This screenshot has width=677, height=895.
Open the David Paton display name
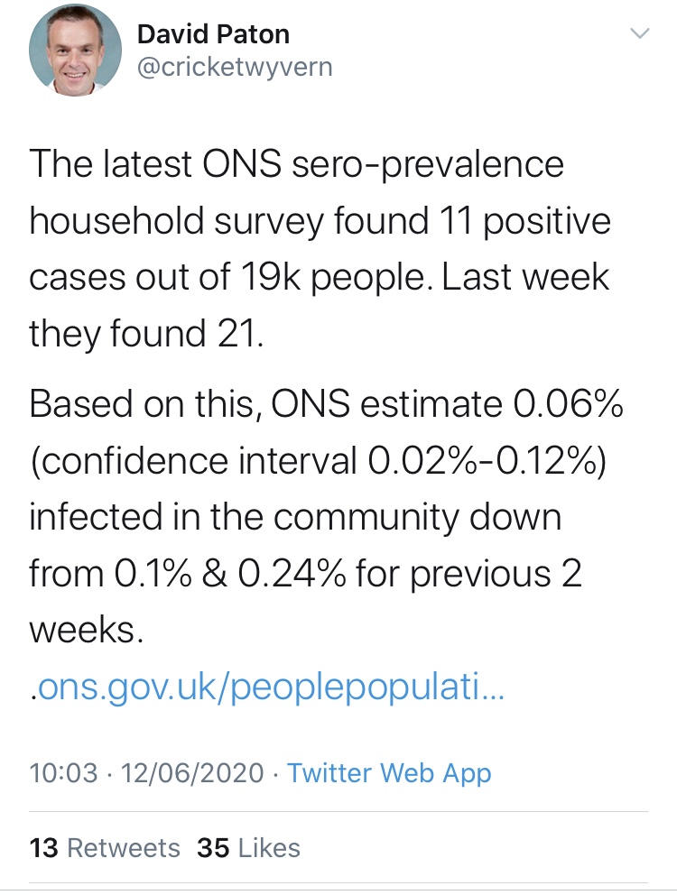[213, 34]
